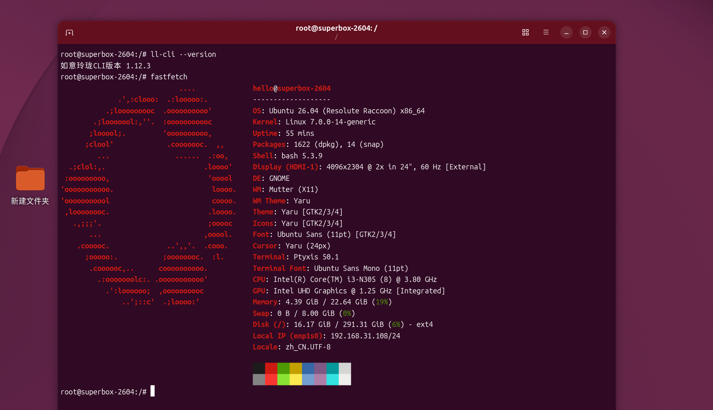Click the dark yellow color block
The image size is (713, 410).
pos(296,368)
